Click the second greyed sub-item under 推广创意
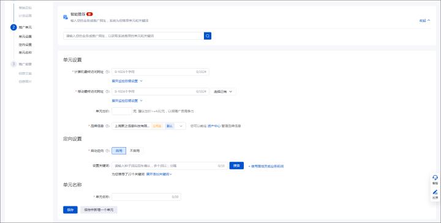The width and height of the screenshot is (441, 223). pyautogui.click(x=25, y=81)
